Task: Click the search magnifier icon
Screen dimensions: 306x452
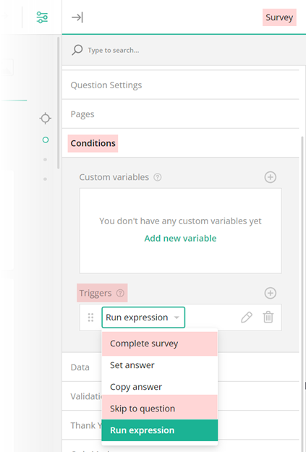Action: (77, 50)
